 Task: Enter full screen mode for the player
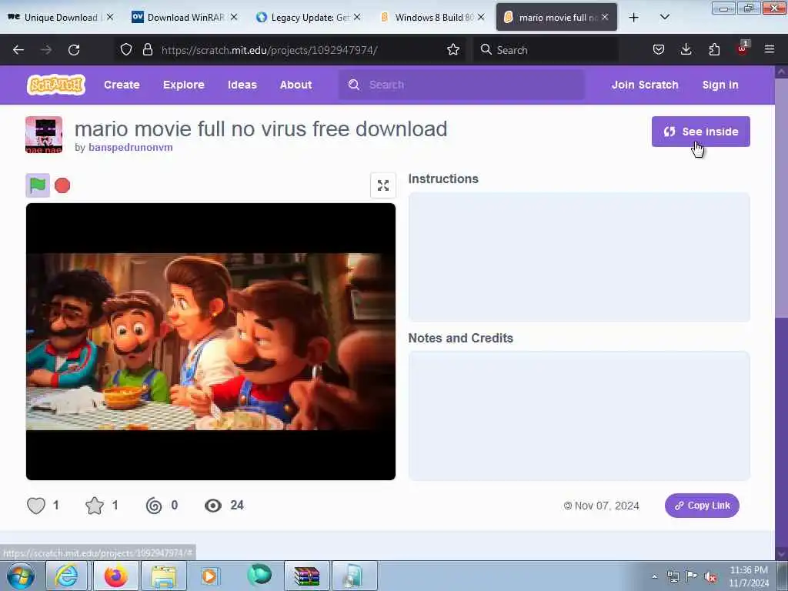pyautogui.click(x=383, y=185)
